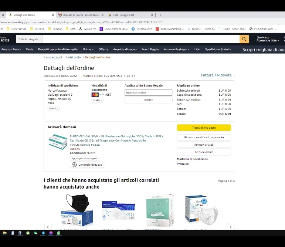Open the Outlet Online bookmark folder
Viewport: 285px width, 247px height.
(17, 29)
